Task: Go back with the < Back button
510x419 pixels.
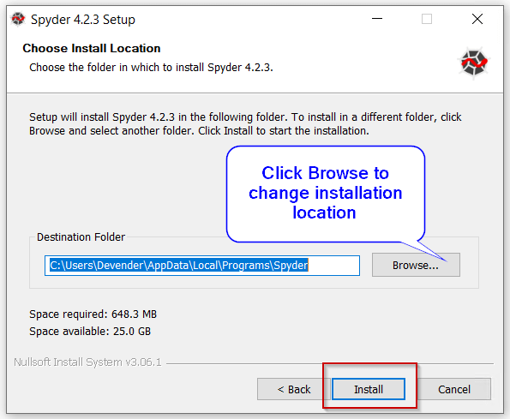Action: point(294,389)
